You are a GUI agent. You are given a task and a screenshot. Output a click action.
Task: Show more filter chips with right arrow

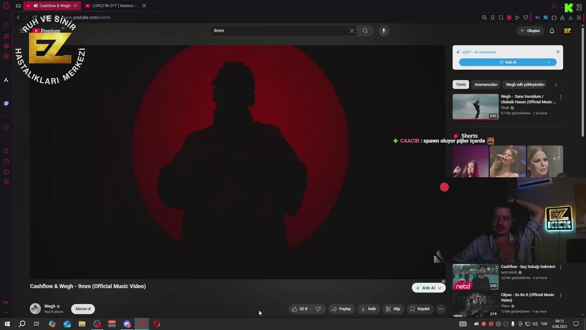[x=556, y=85]
